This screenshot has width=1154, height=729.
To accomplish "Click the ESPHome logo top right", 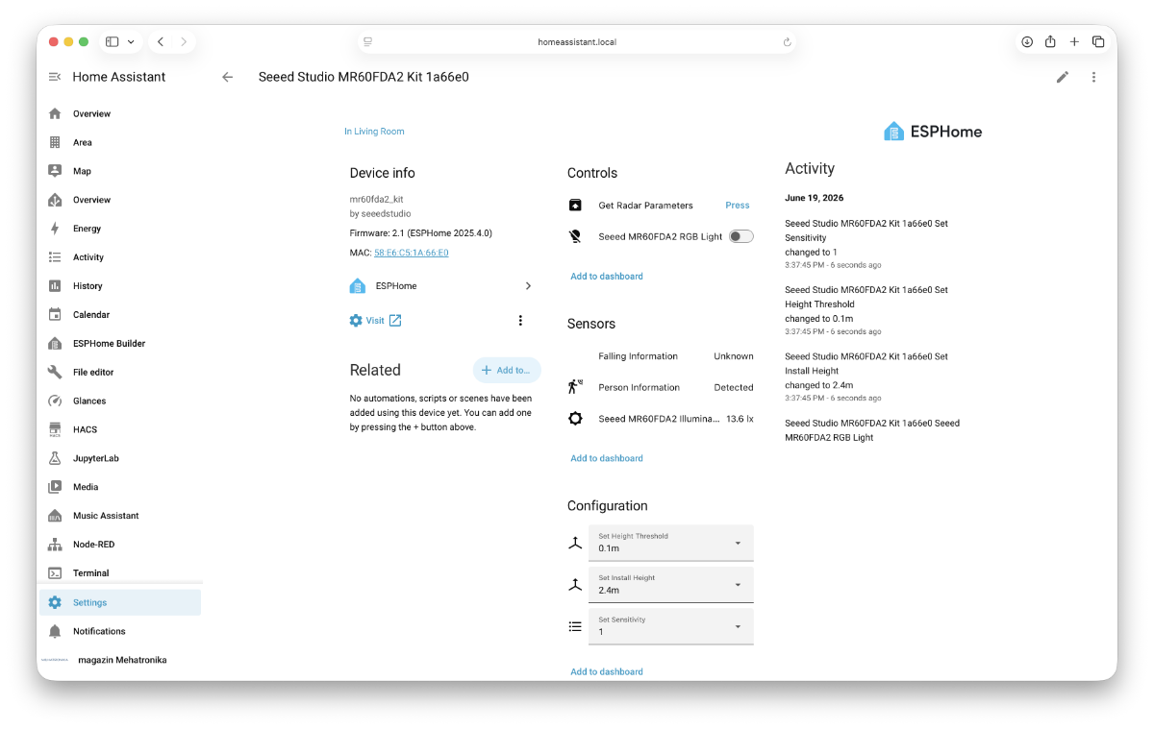I will [x=933, y=132].
